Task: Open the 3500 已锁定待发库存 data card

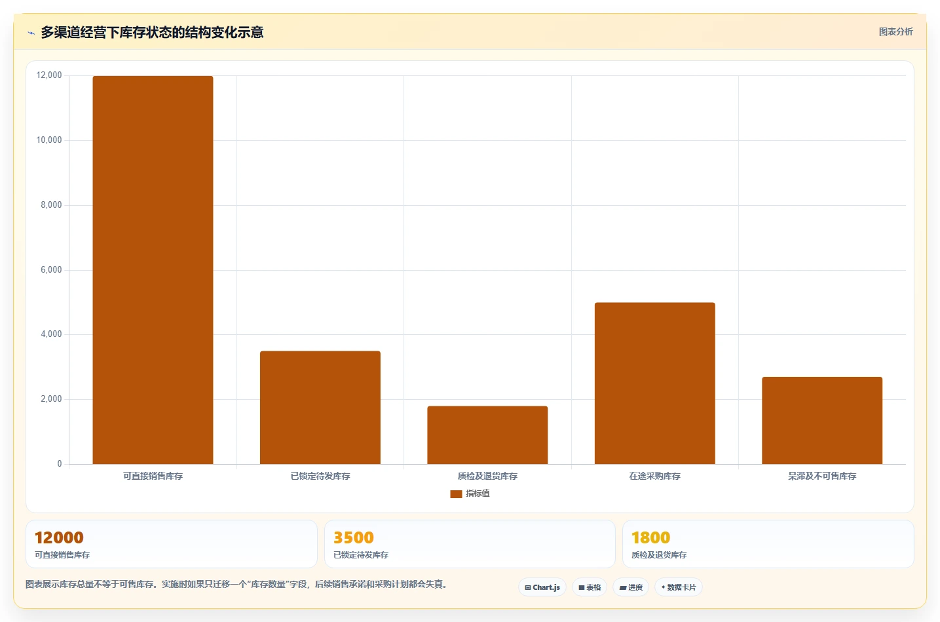Action: pyautogui.click(x=470, y=544)
